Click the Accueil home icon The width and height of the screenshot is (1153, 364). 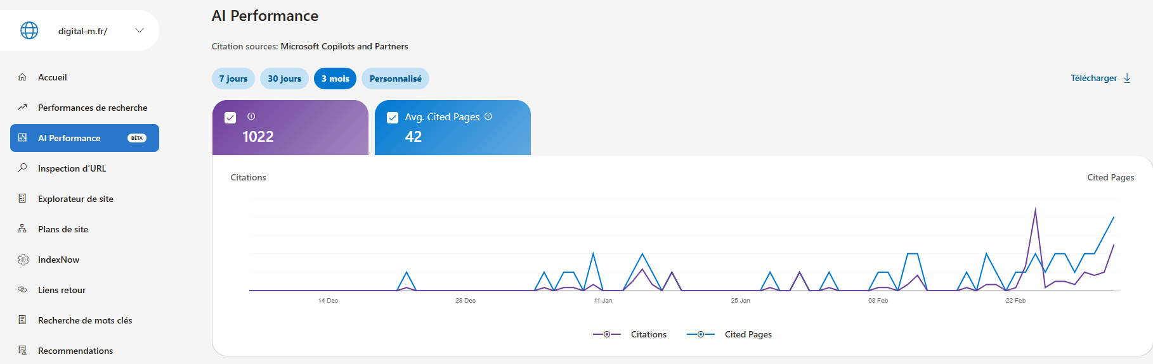pos(22,77)
